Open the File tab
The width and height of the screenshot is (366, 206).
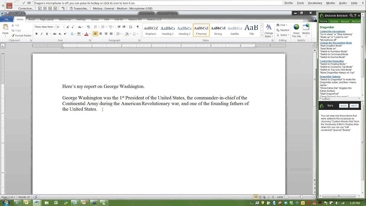point(6,19)
